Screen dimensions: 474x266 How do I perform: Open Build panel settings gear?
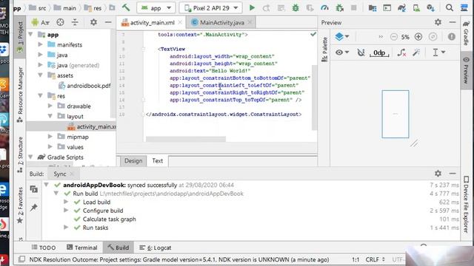[x=438, y=174]
